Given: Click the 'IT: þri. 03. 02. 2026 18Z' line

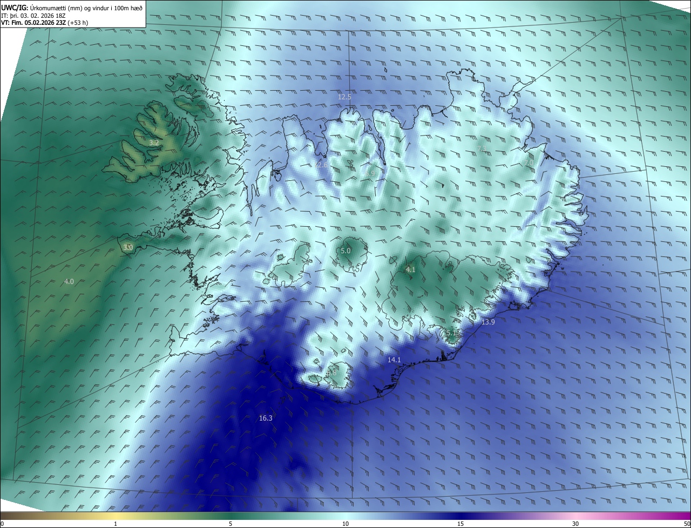Looking at the screenshot, I should tap(33, 15).
